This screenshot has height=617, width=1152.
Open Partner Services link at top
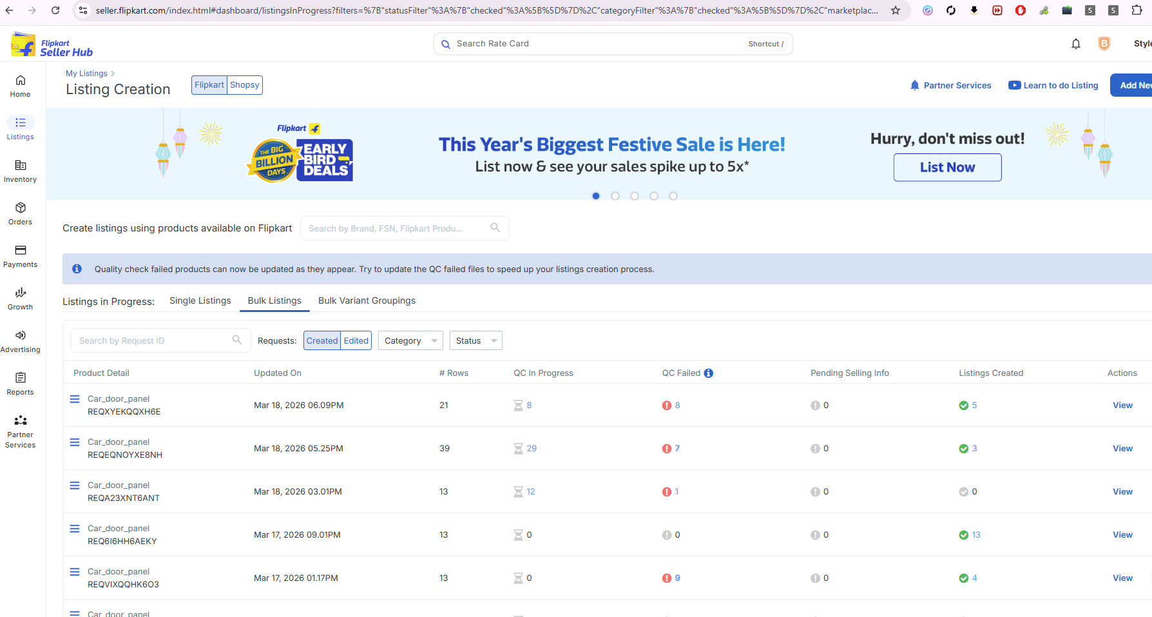click(950, 85)
